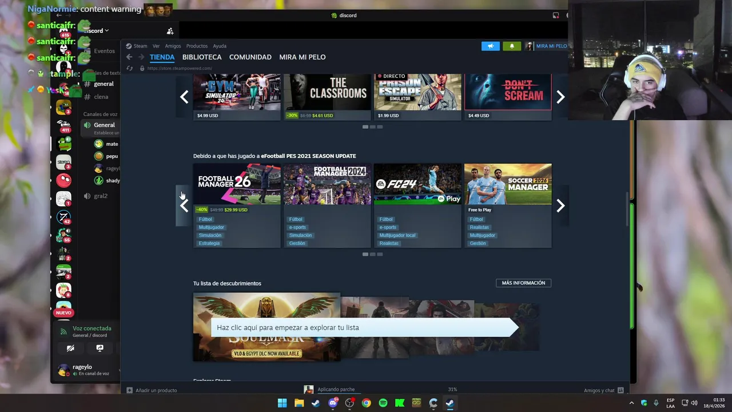Open the Amigos menu in Steam
The width and height of the screenshot is (732, 412).
[173, 46]
